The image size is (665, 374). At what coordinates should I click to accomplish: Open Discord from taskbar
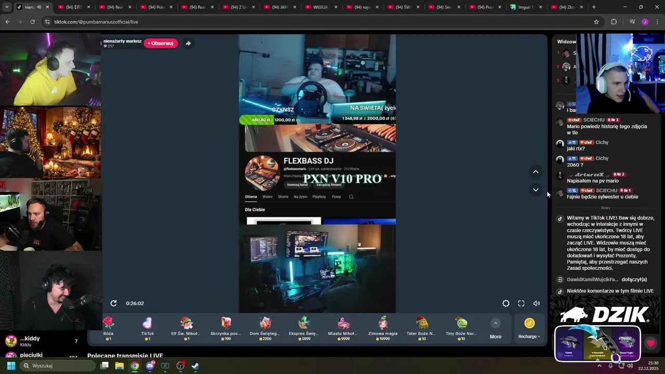pos(150,366)
